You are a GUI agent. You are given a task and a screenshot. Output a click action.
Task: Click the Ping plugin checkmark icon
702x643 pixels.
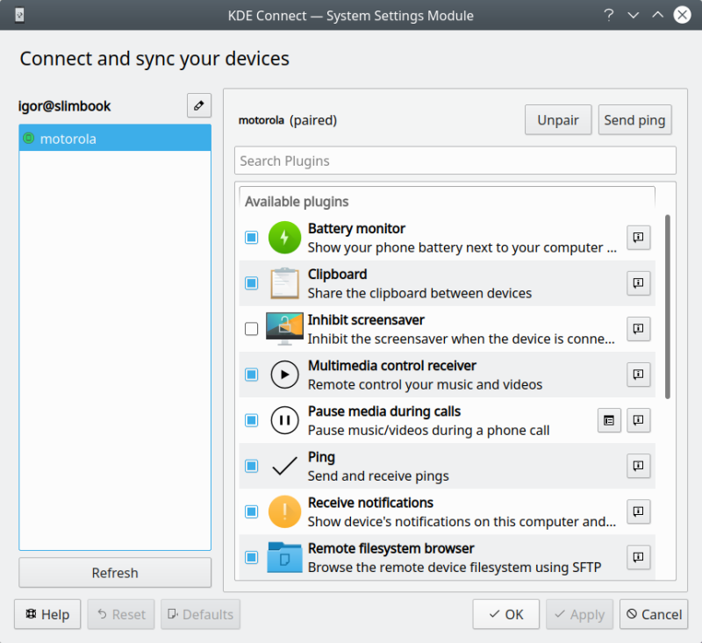point(283,466)
